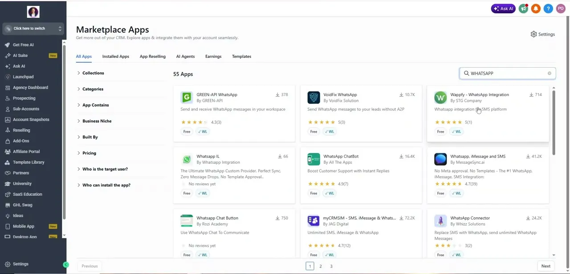Go to page 3
Screen dimensions: 570x274
331,266
